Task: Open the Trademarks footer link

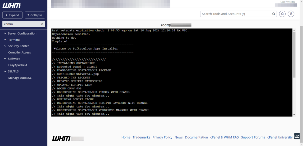Action: [x=141, y=137]
